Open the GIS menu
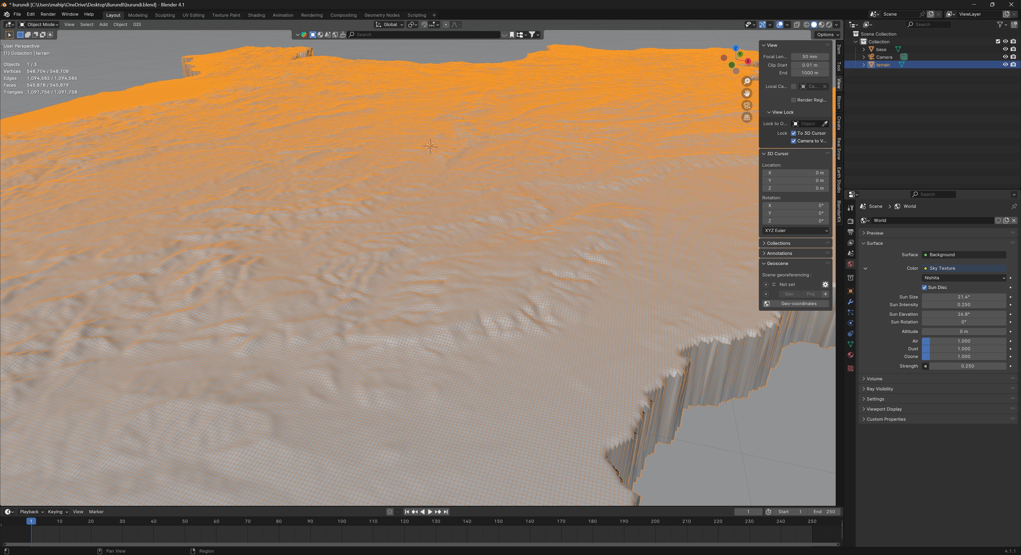1021x555 pixels. [x=137, y=24]
